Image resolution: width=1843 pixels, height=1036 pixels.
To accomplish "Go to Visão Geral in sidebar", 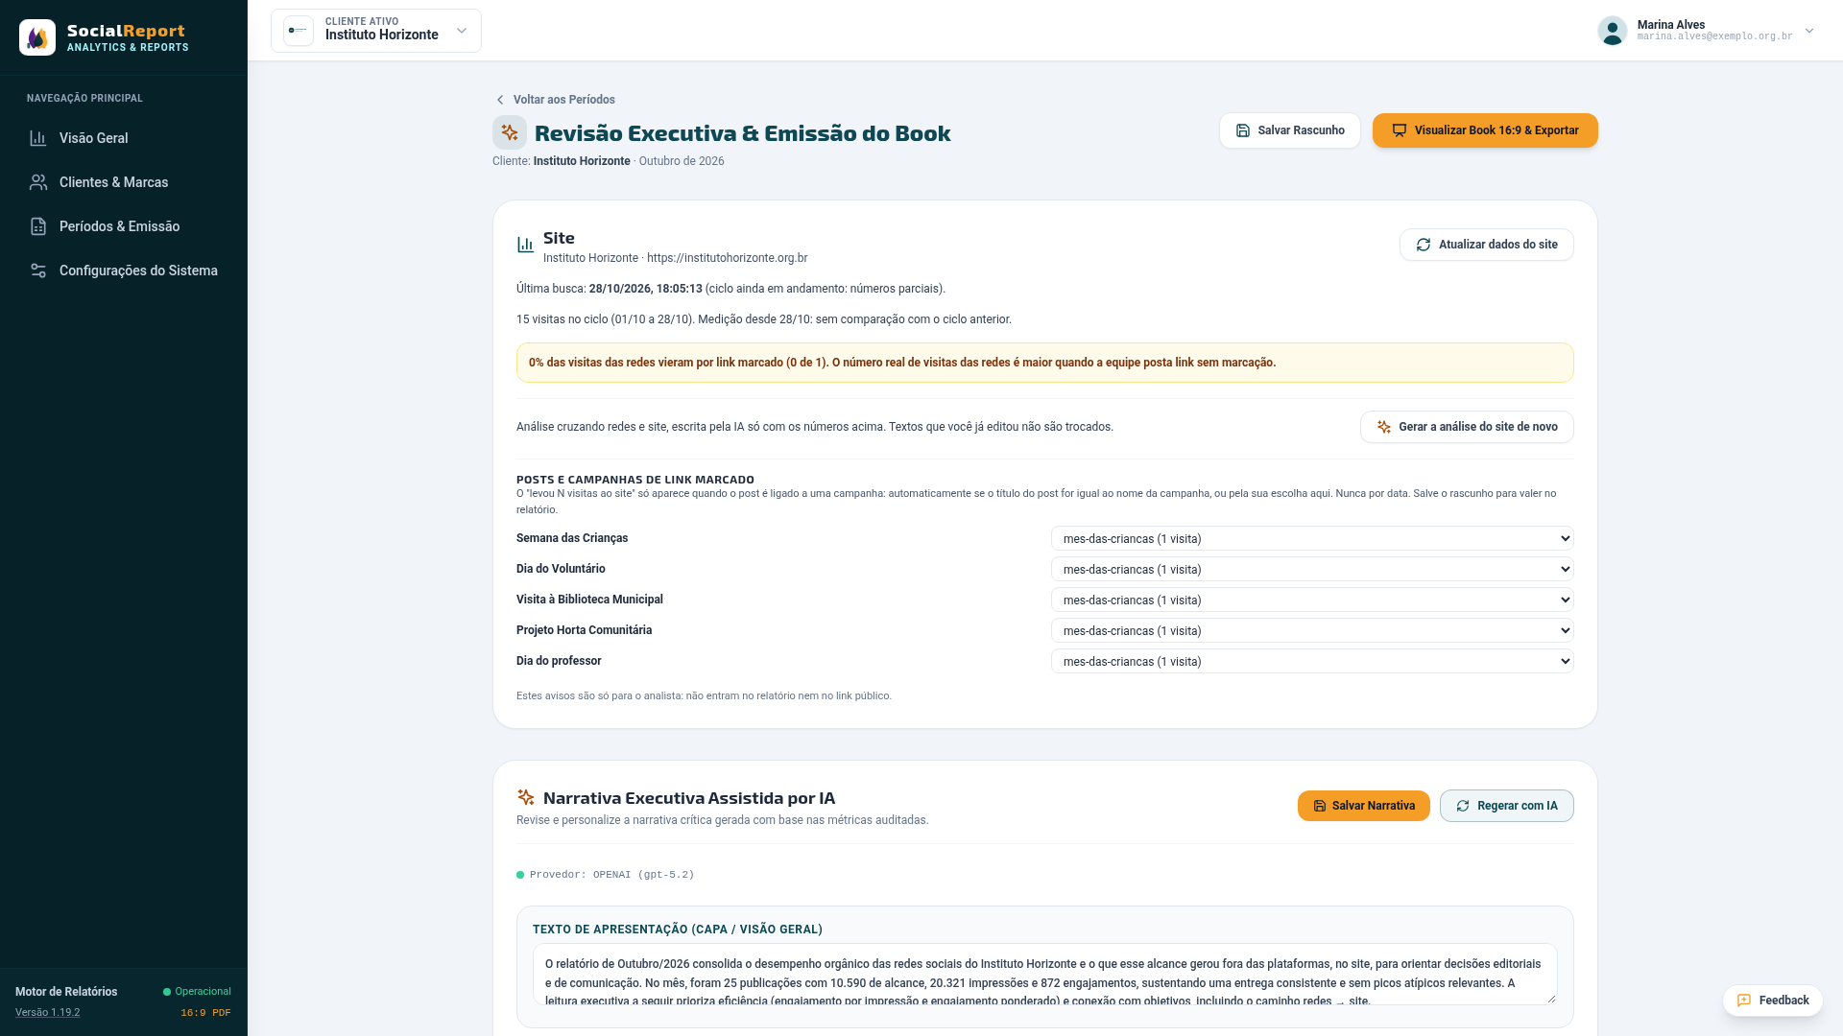I will tap(124, 138).
